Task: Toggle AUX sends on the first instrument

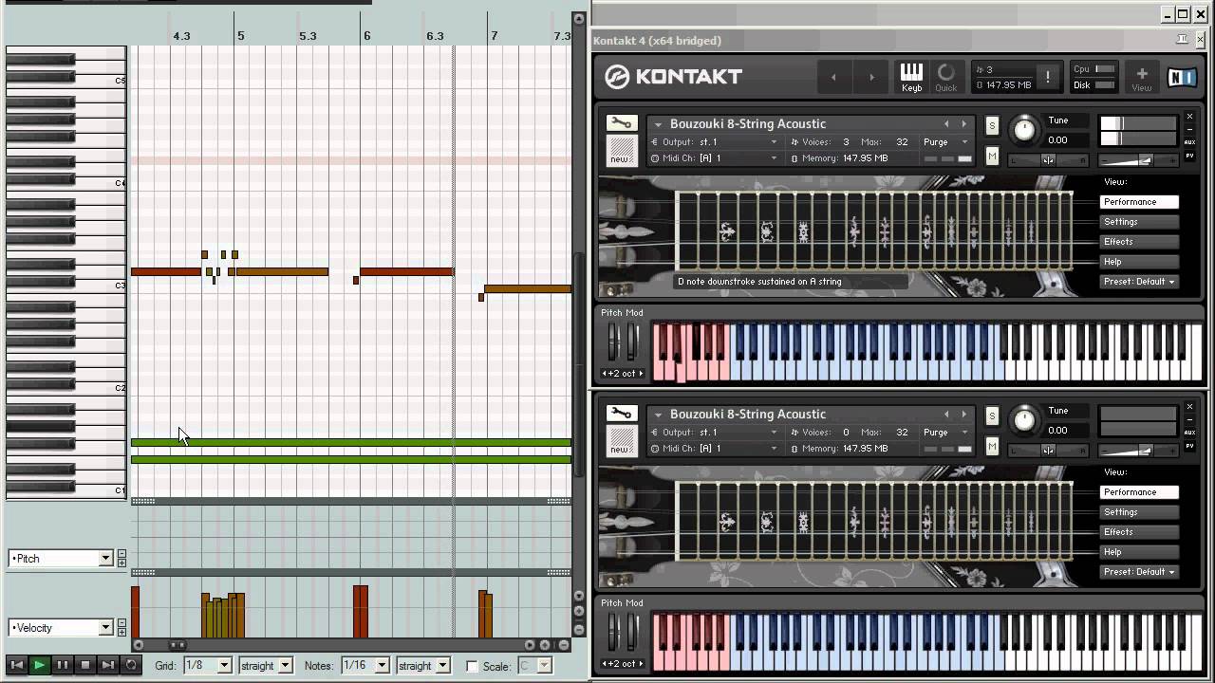Action: click(x=1189, y=142)
